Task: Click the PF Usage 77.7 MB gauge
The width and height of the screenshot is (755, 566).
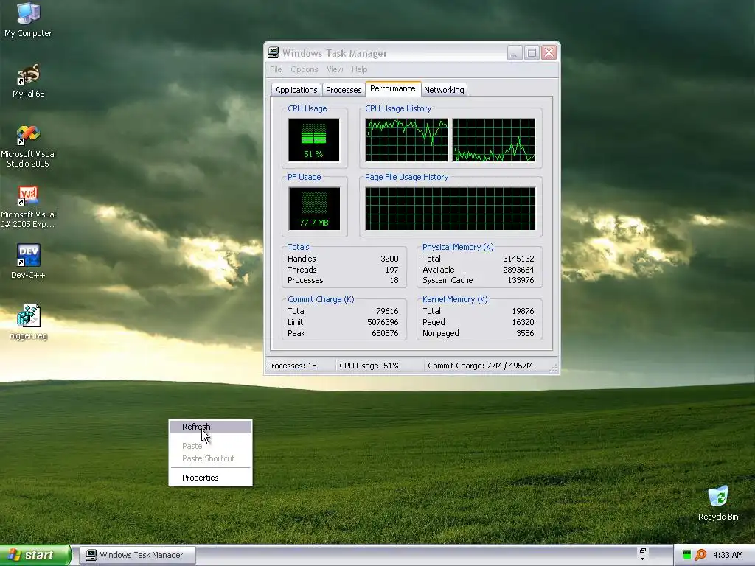Action: pyautogui.click(x=314, y=209)
